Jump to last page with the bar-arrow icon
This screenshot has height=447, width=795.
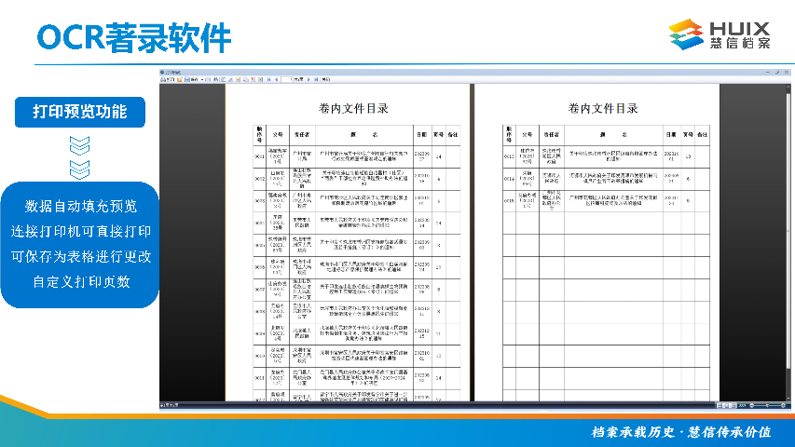pyautogui.click(x=316, y=79)
